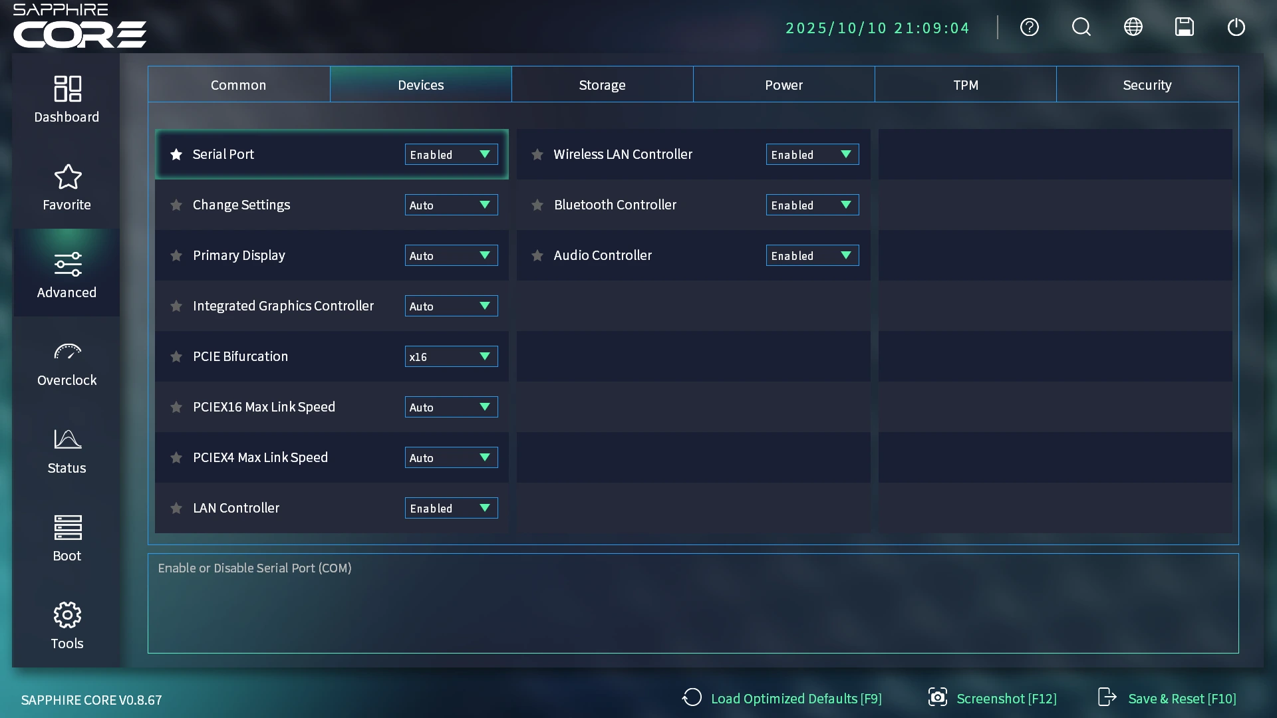Expand the PCIE Bifurcation x16 dropdown
The image size is (1277, 718).
(451, 356)
